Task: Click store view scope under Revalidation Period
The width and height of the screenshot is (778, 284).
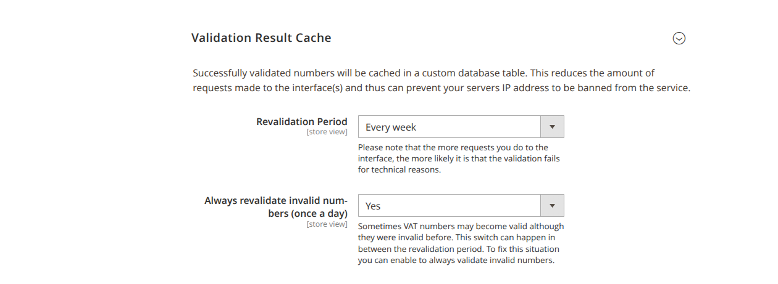Action: click(327, 132)
